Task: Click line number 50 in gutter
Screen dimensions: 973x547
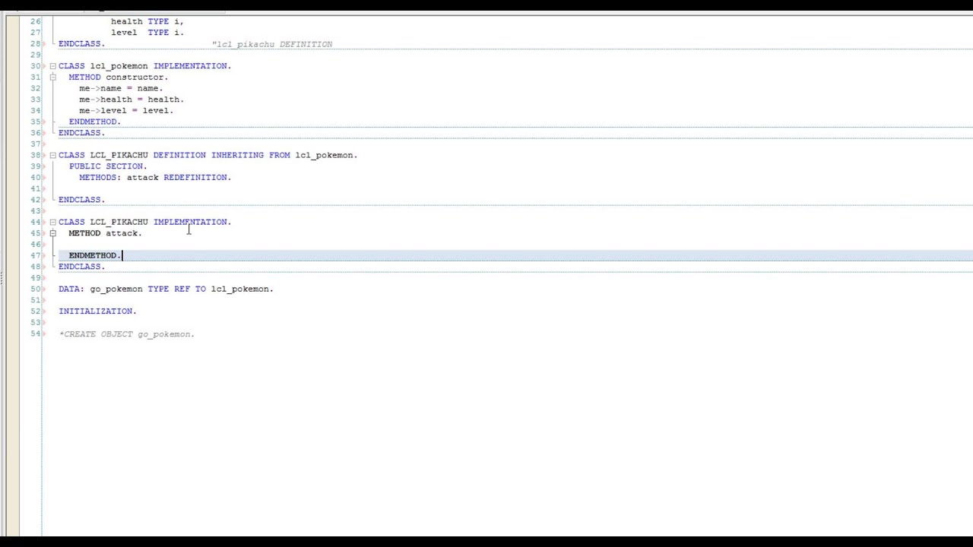Action: [35, 289]
